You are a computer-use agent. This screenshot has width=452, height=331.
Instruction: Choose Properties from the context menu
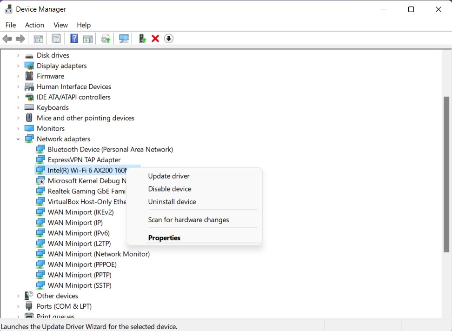pos(164,238)
